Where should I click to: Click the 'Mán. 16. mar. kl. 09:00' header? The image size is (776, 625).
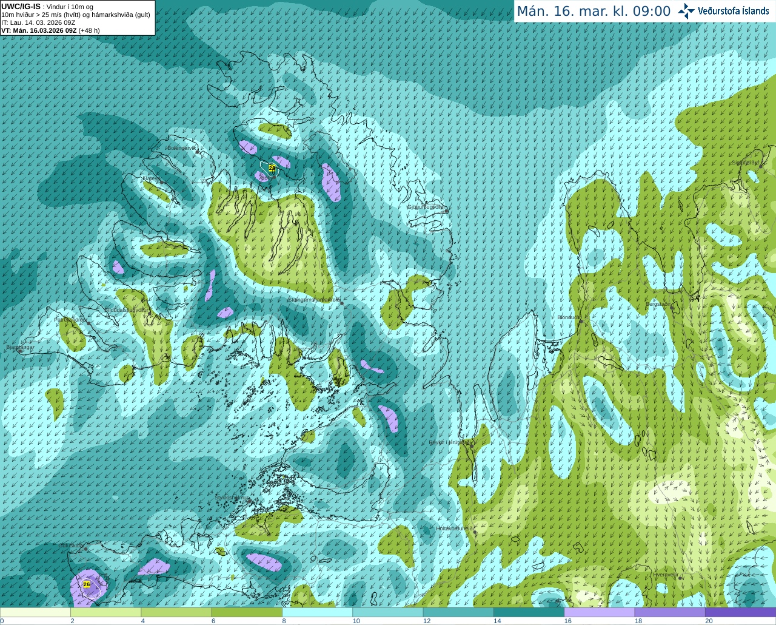(x=594, y=12)
